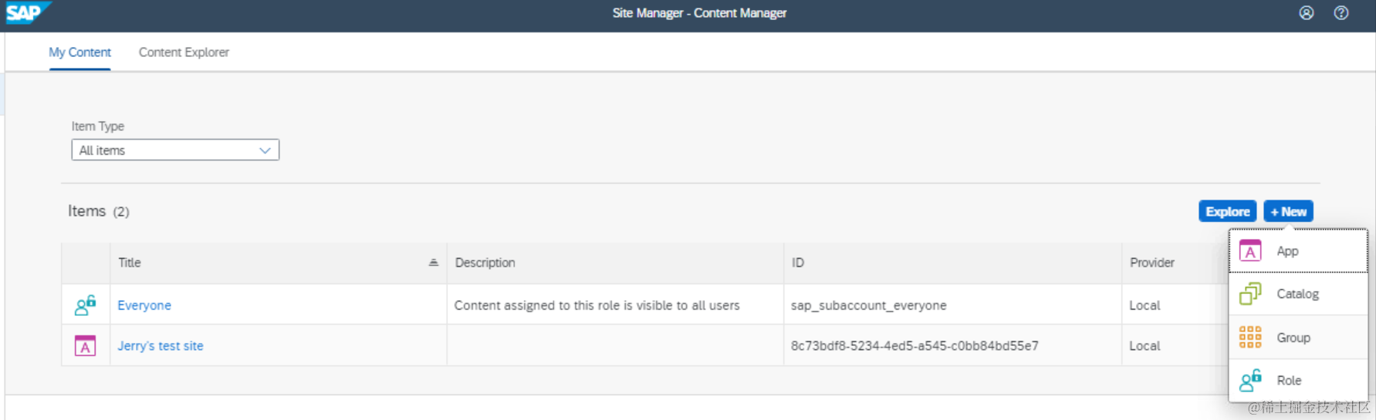The height and width of the screenshot is (420, 1376).
Task: Select the sap_subaccount_everyone ID cell
Action: 952,305
